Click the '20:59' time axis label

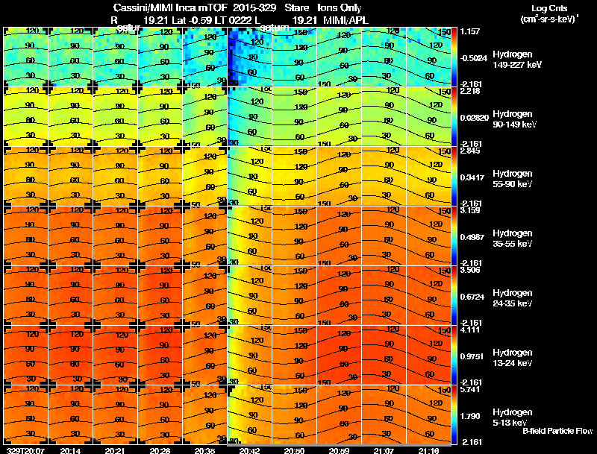(340, 450)
